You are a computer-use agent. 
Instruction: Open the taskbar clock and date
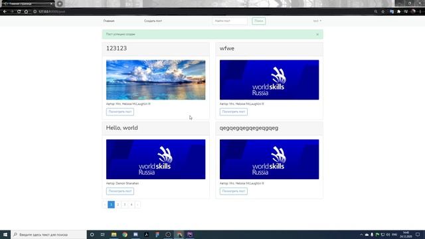click(x=406, y=234)
